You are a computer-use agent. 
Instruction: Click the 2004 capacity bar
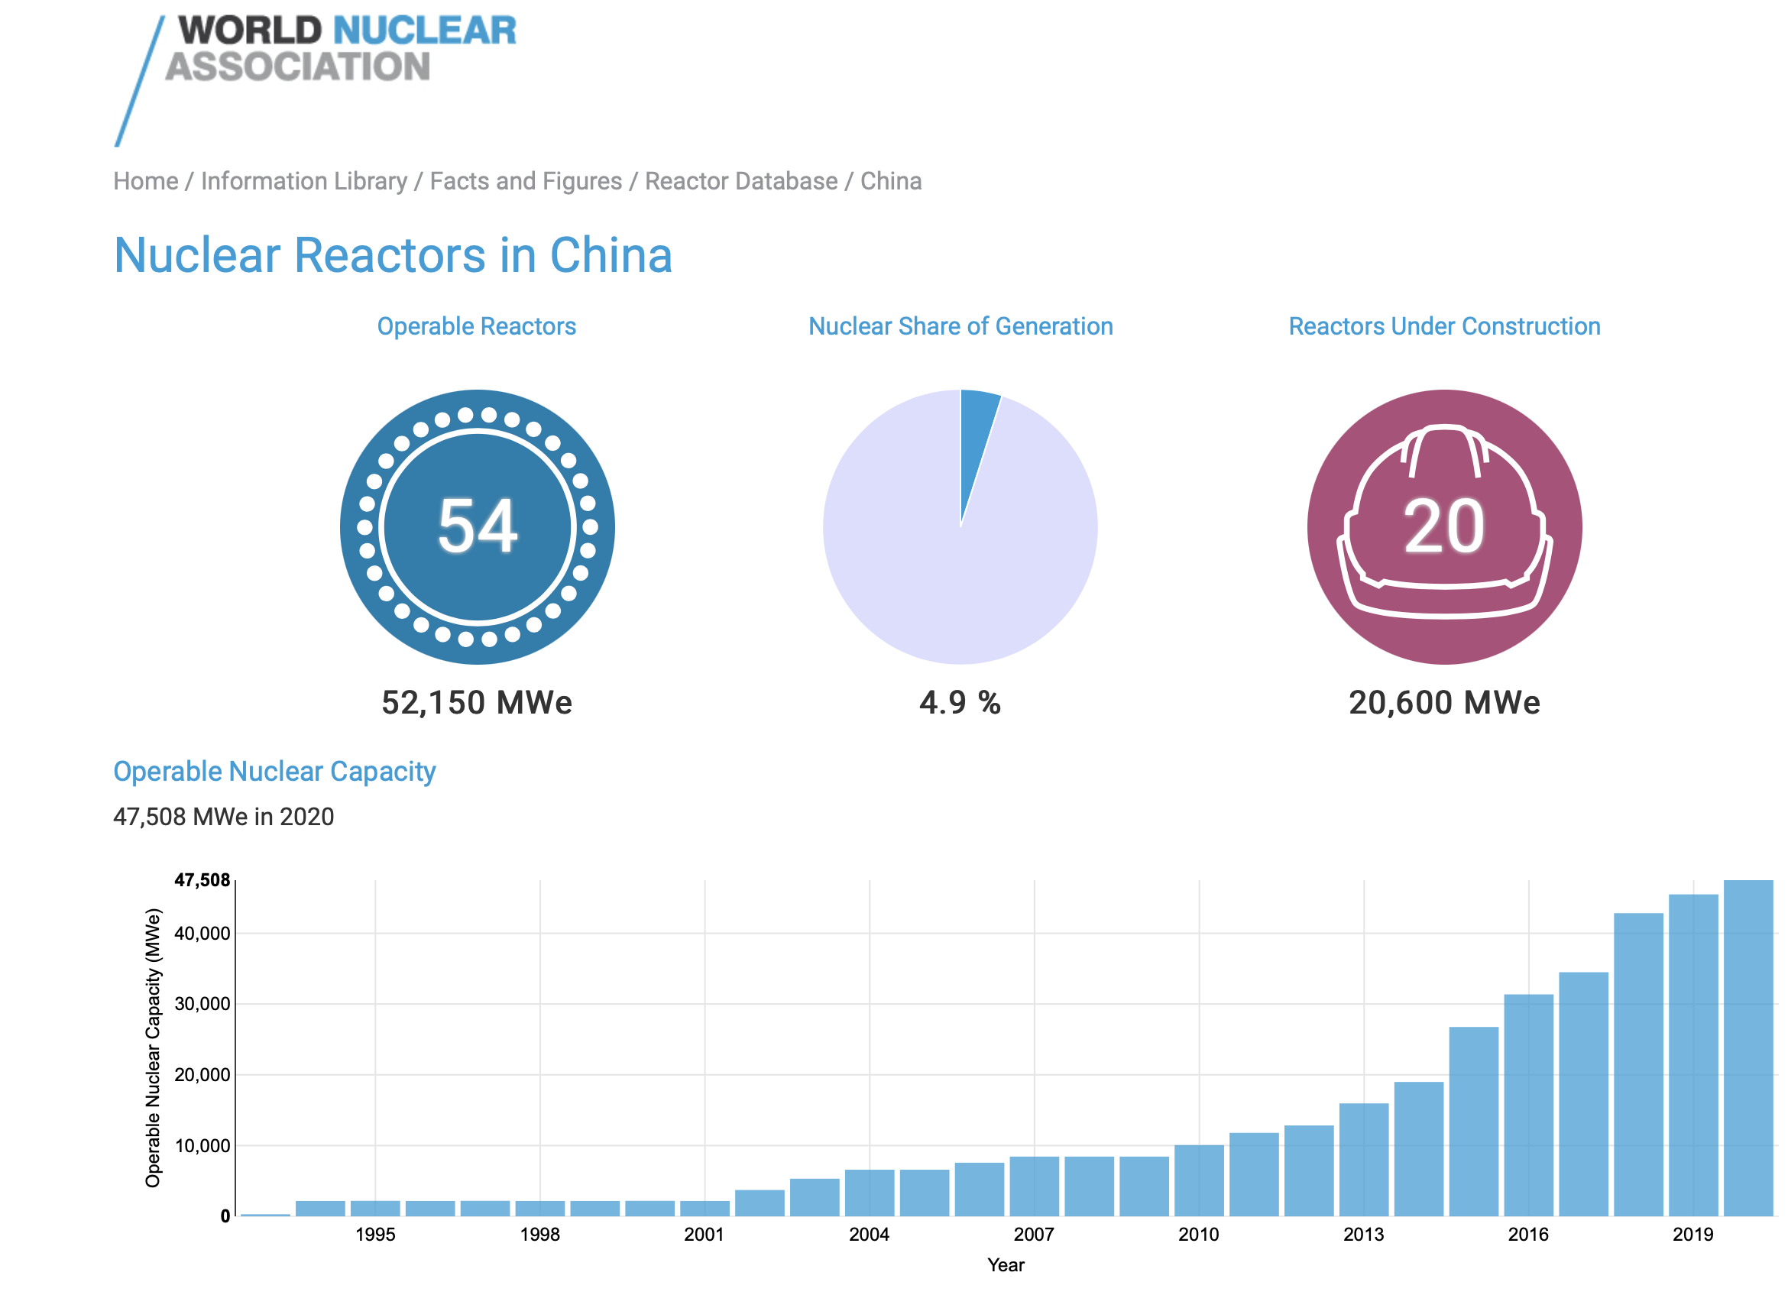[869, 1193]
